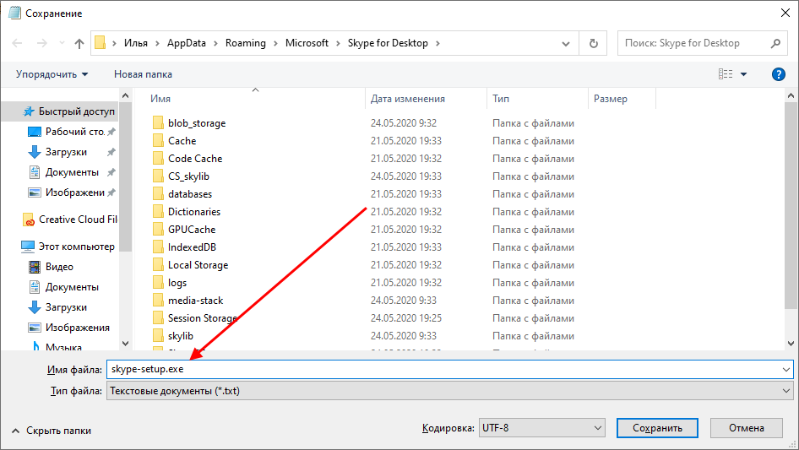Viewport: 799px width, 450px height.
Task: Select the Local Storage folder
Action: point(198,265)
